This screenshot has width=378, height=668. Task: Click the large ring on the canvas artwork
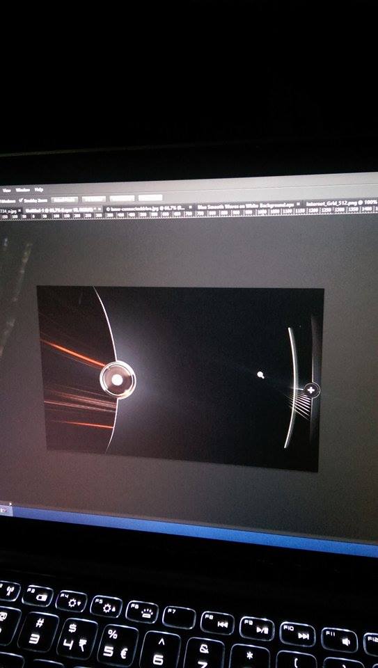[x=118, y=380]
